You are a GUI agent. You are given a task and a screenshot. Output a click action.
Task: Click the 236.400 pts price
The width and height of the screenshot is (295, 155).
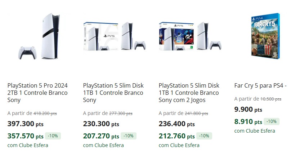click(176, 124)
